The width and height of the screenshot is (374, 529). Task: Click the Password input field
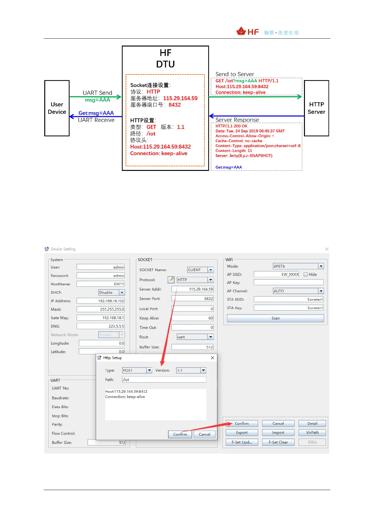point(101,275)
